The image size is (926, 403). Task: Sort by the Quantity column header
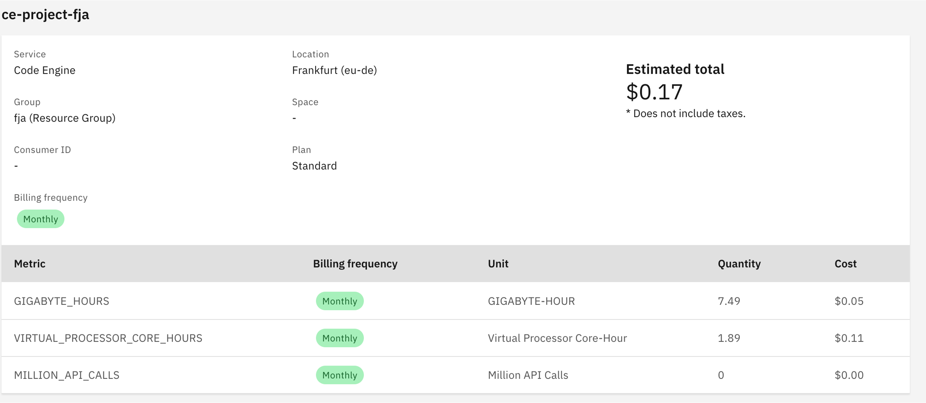[739, 264]
